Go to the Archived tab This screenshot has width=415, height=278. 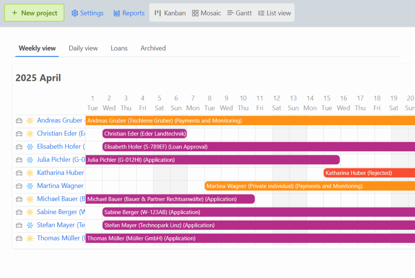click(153, 48)
